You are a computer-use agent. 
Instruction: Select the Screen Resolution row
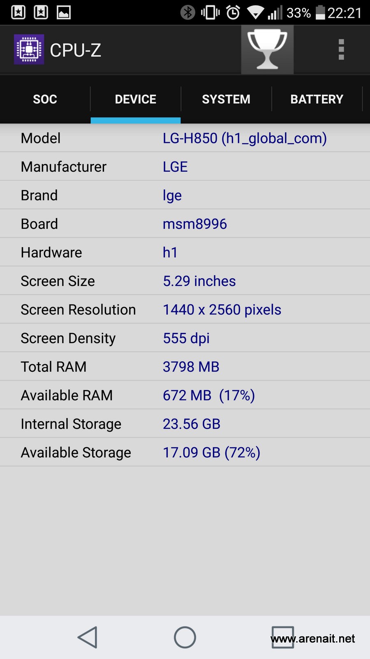[185, 309]
